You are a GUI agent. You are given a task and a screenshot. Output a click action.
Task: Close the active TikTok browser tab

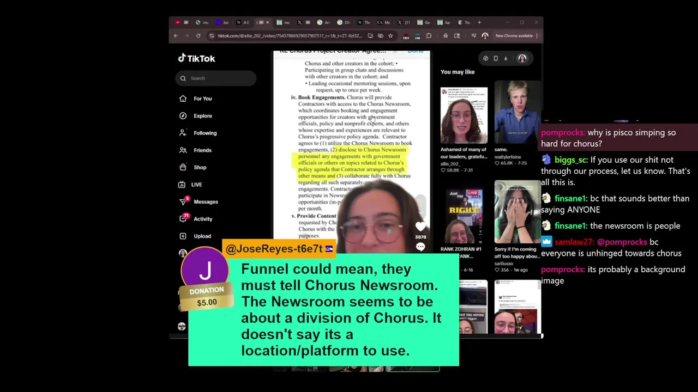coord(267,22)
